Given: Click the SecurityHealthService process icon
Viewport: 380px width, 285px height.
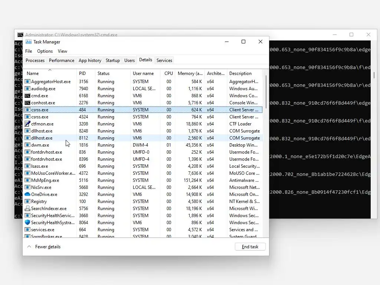Looking at the screenshot, I should [x=27, y=215].
